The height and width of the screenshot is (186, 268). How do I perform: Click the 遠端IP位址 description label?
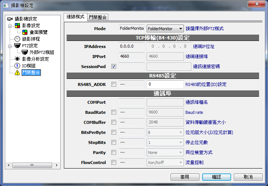(x=204, y=46)
